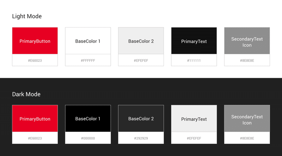Select the Light Mode #E60023 hex label
282x156 pixels.
pyautogui.click(x=35, y=61)
